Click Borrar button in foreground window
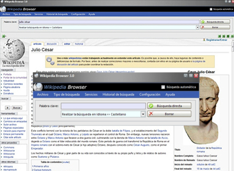The width and height of the screenshot is (234, 171). click(169, 114)
